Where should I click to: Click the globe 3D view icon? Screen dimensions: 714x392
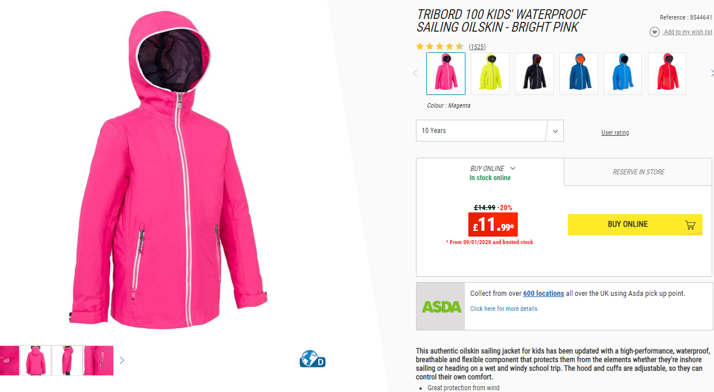pyautogui.click(x=312, y=359)
